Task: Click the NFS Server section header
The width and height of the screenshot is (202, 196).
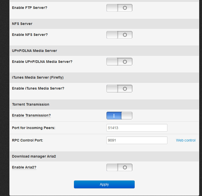Action: click(x=22, y=24)
